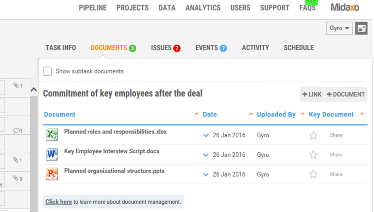Click the + LINK button

(x=312, y=94)
